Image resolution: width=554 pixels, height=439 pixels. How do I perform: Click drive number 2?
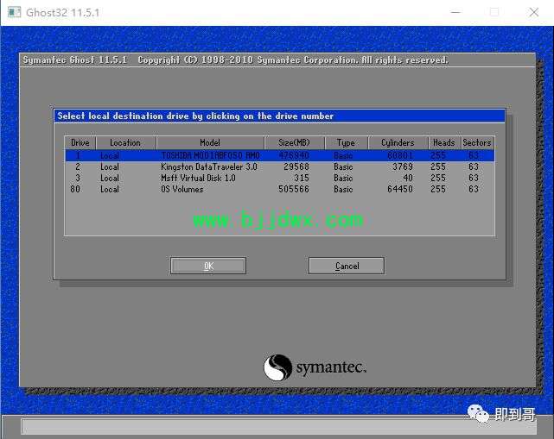78,166
